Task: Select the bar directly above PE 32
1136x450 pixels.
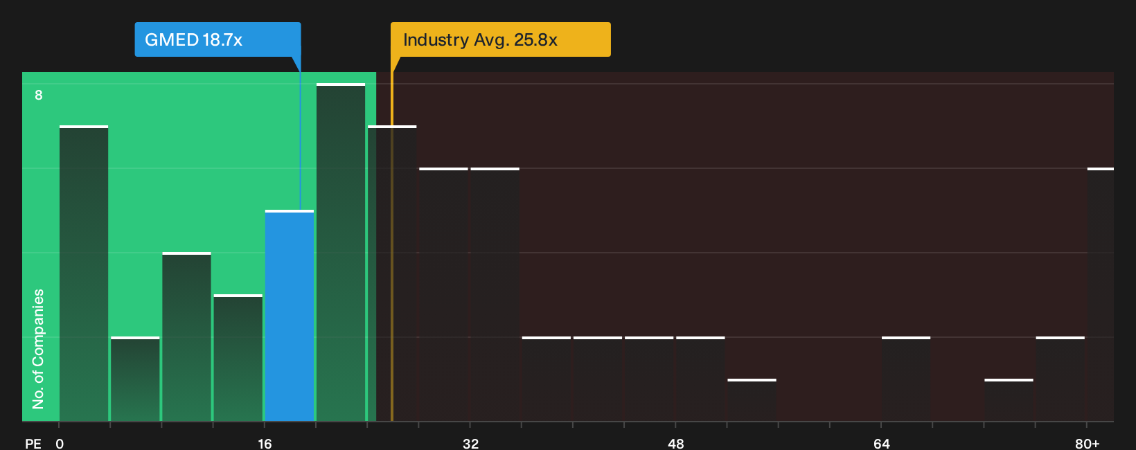Action: point(495,294)
